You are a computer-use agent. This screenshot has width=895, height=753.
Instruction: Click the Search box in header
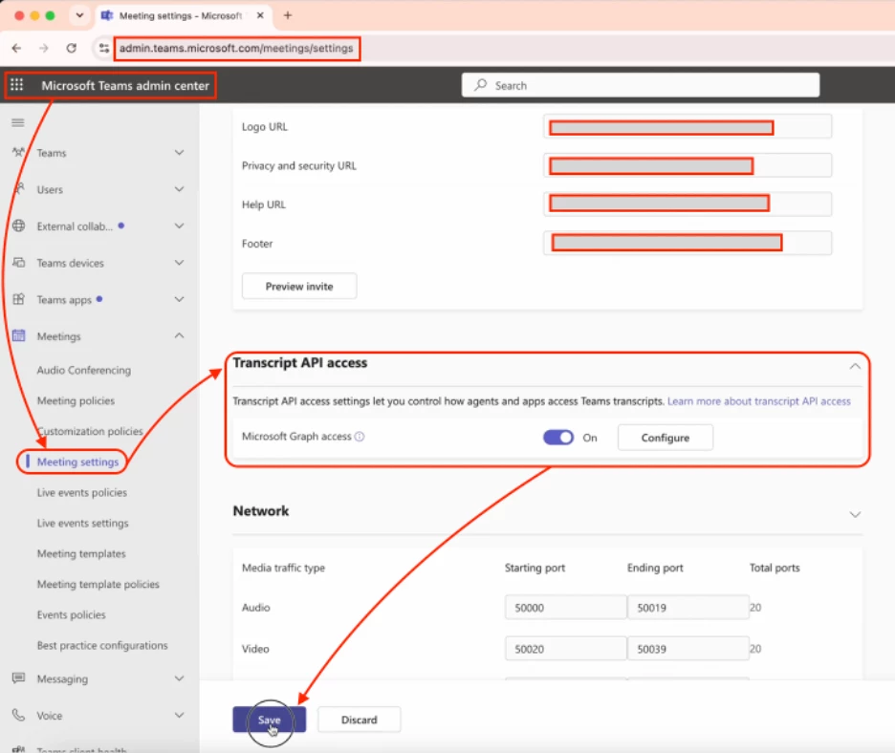coord(641,85)
